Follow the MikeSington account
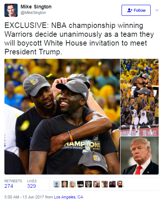The width and height of the screenshot is (166, 201). [x=136, y=10]
